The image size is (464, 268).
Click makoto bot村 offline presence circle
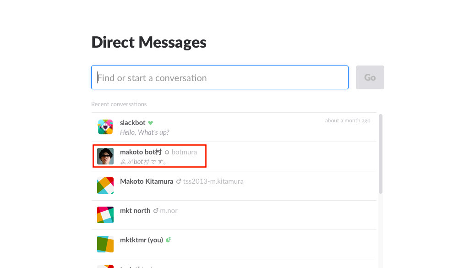(167, 153)
